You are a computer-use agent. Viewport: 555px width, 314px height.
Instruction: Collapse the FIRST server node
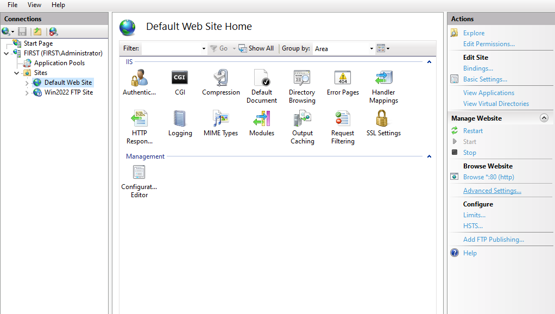click(x=7, y=53)
